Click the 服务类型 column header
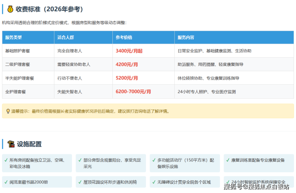 pos(13,38)
